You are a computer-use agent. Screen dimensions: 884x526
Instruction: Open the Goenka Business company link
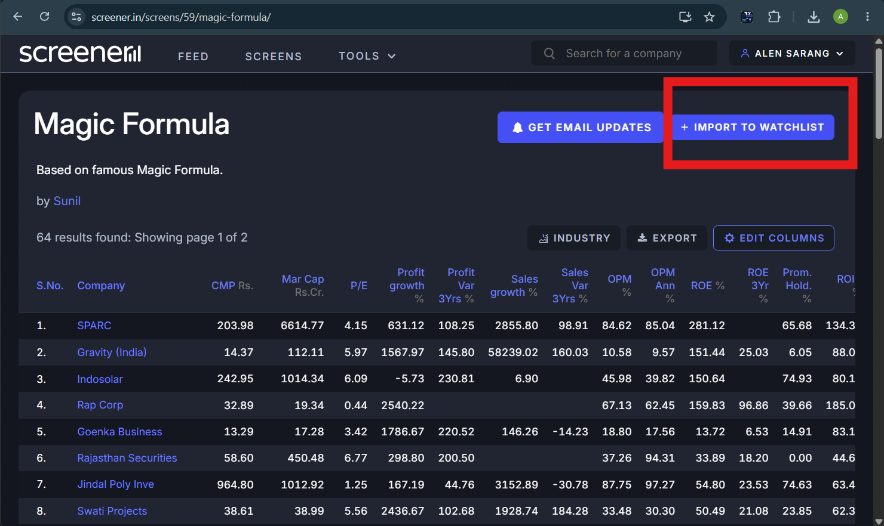click(119, 432)
